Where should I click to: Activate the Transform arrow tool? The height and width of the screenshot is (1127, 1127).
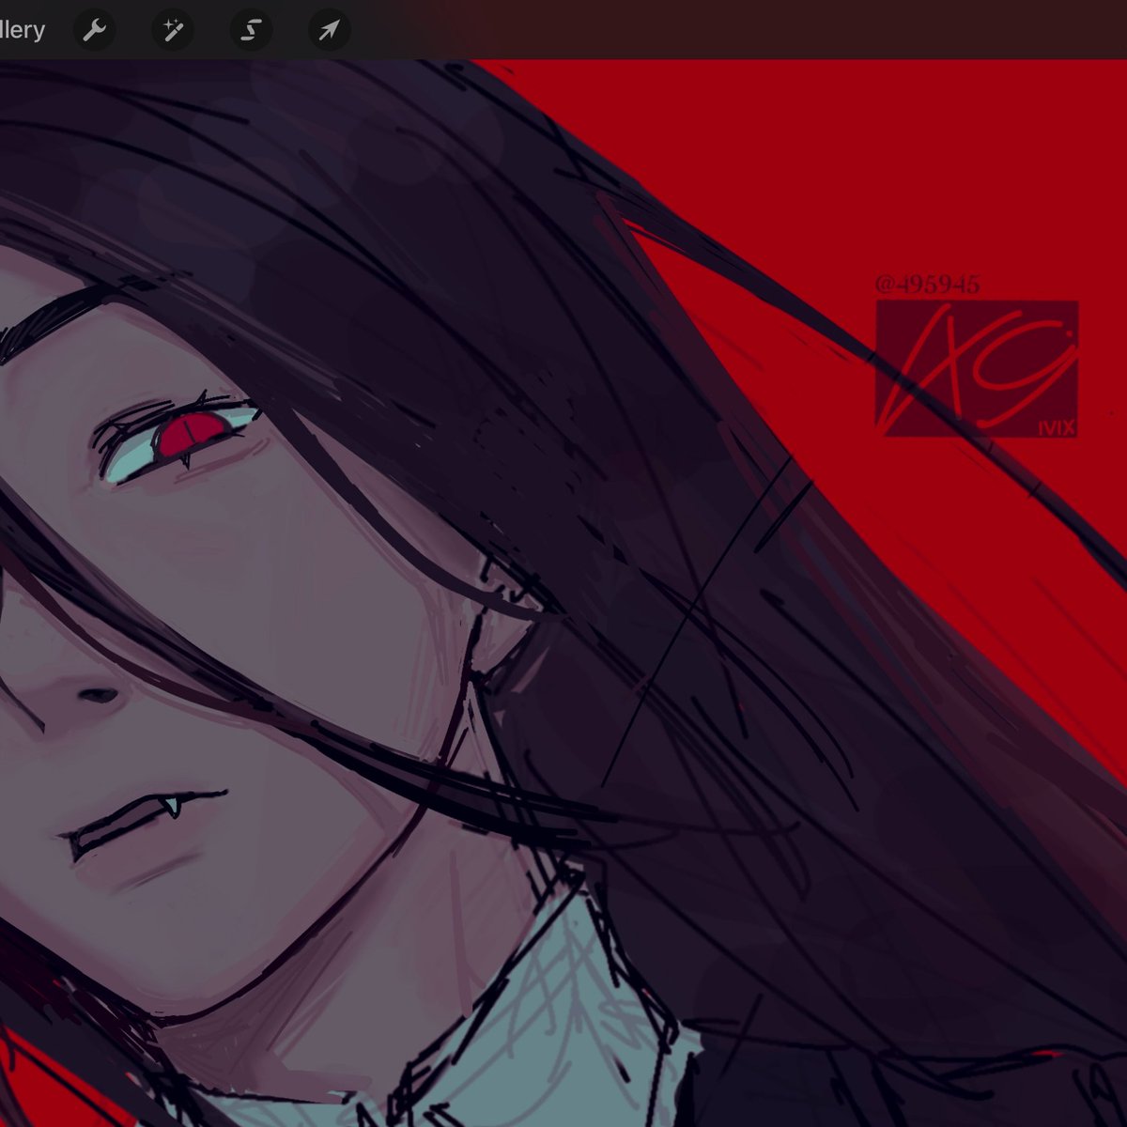[x=329, y=31]
